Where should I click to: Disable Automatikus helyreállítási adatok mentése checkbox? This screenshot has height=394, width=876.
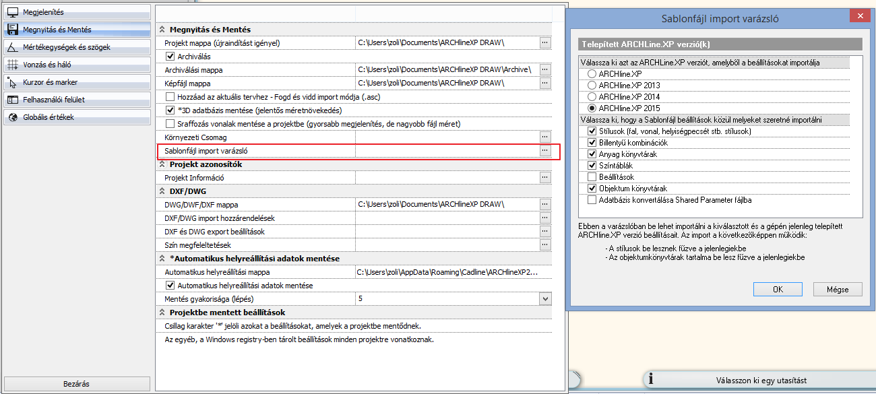pyautogui.click(x=170, y=286)
